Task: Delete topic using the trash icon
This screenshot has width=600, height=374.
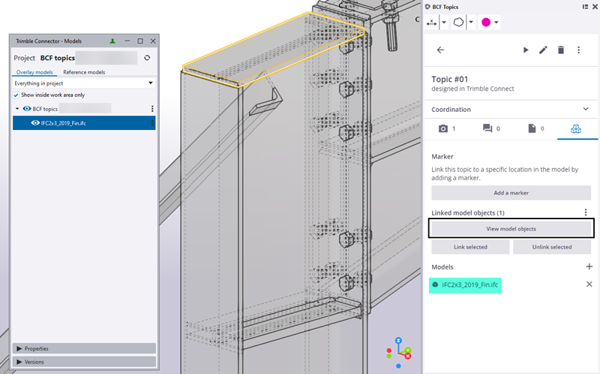Action: click(561, 50)
